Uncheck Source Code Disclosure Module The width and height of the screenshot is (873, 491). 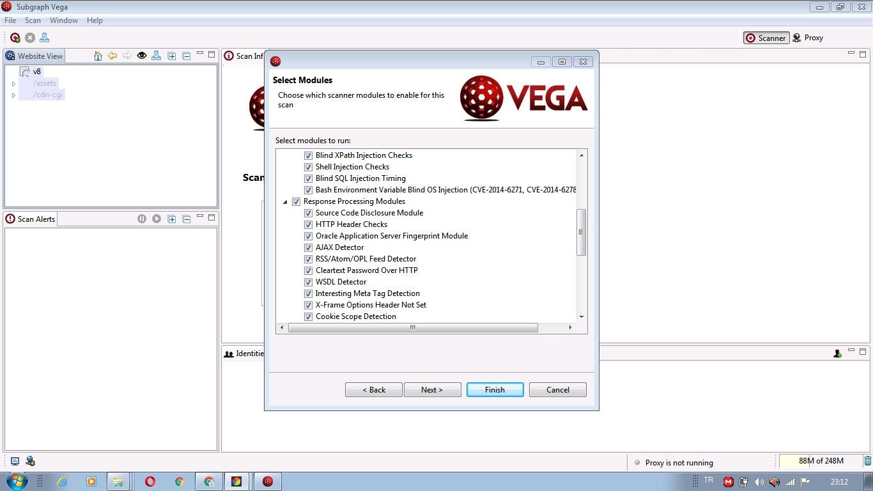click(308, 213)
